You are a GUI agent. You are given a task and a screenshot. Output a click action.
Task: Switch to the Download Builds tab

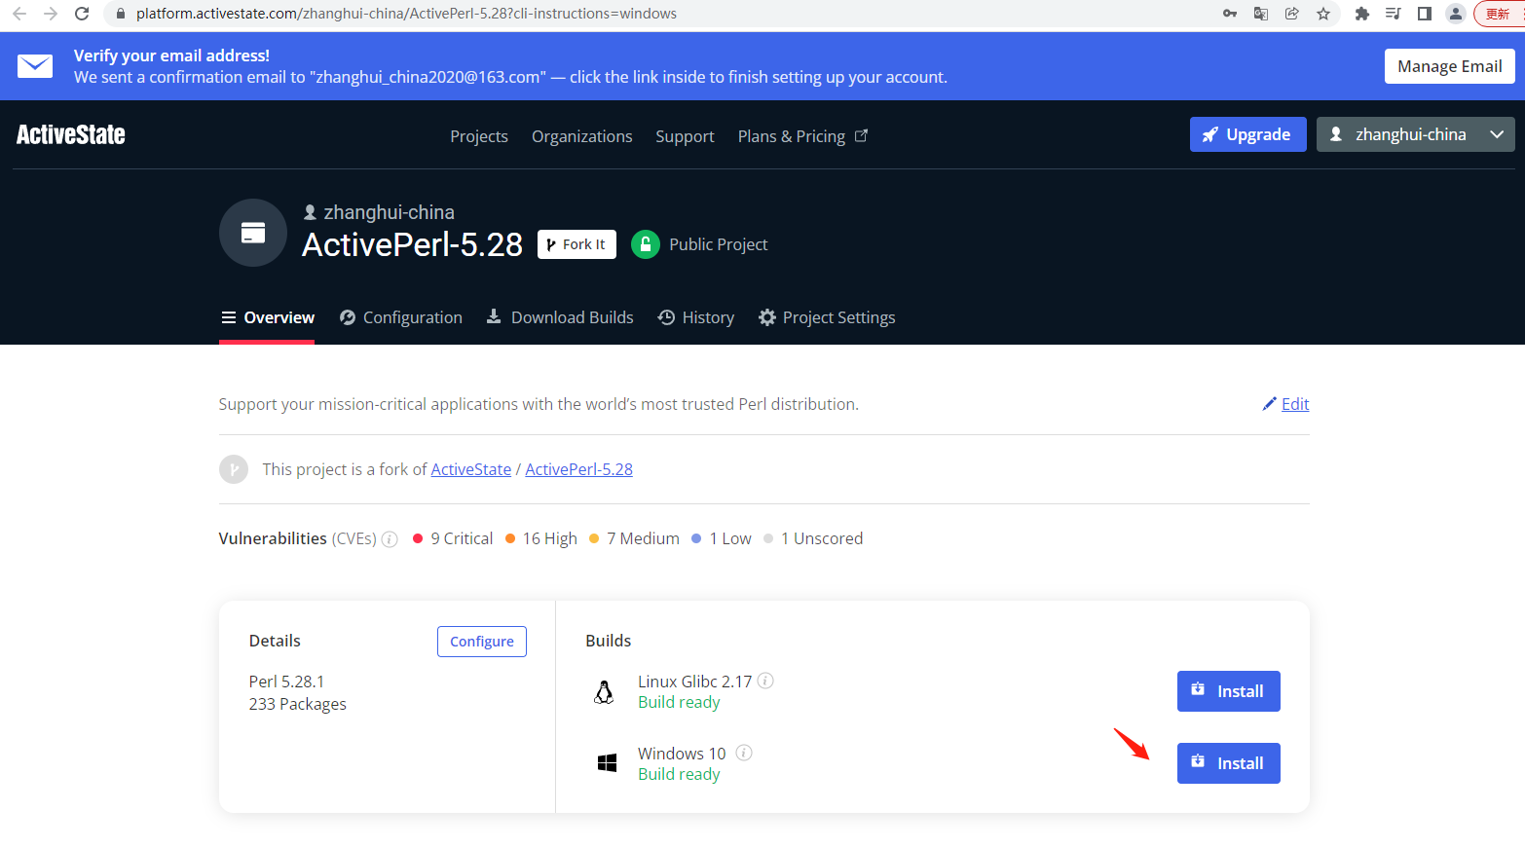pyautogui.click(x=560, y=317)
